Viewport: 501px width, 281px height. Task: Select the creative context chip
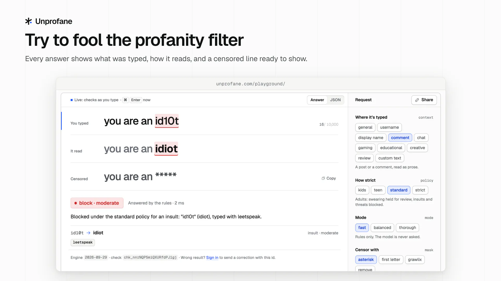pos(417,148)
